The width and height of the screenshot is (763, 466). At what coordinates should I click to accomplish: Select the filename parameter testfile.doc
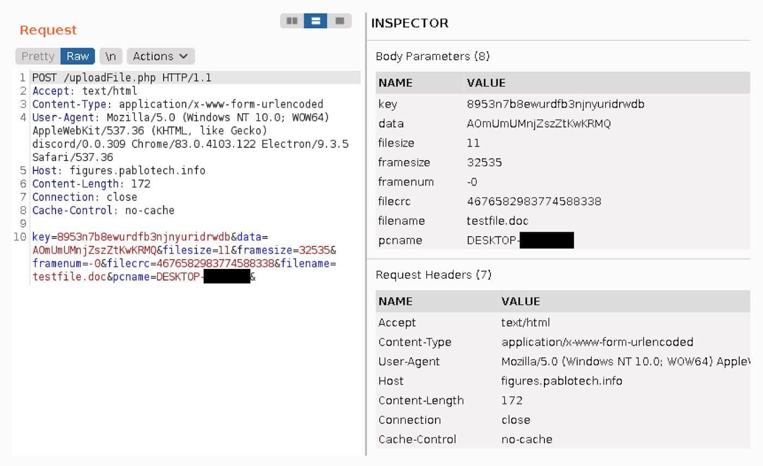click(491, 220)
